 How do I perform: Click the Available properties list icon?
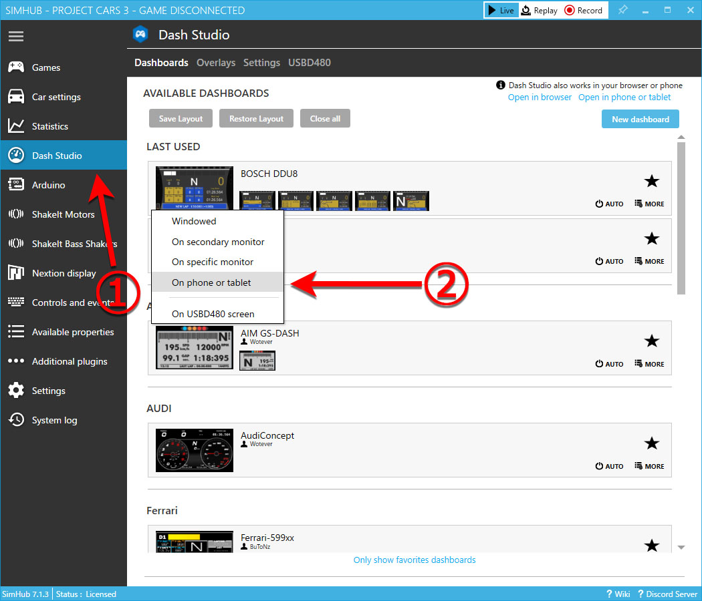[16, 332]
